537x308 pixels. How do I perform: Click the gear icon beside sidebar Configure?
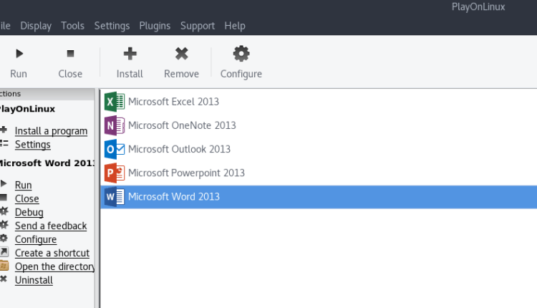[x=4, y=238]
